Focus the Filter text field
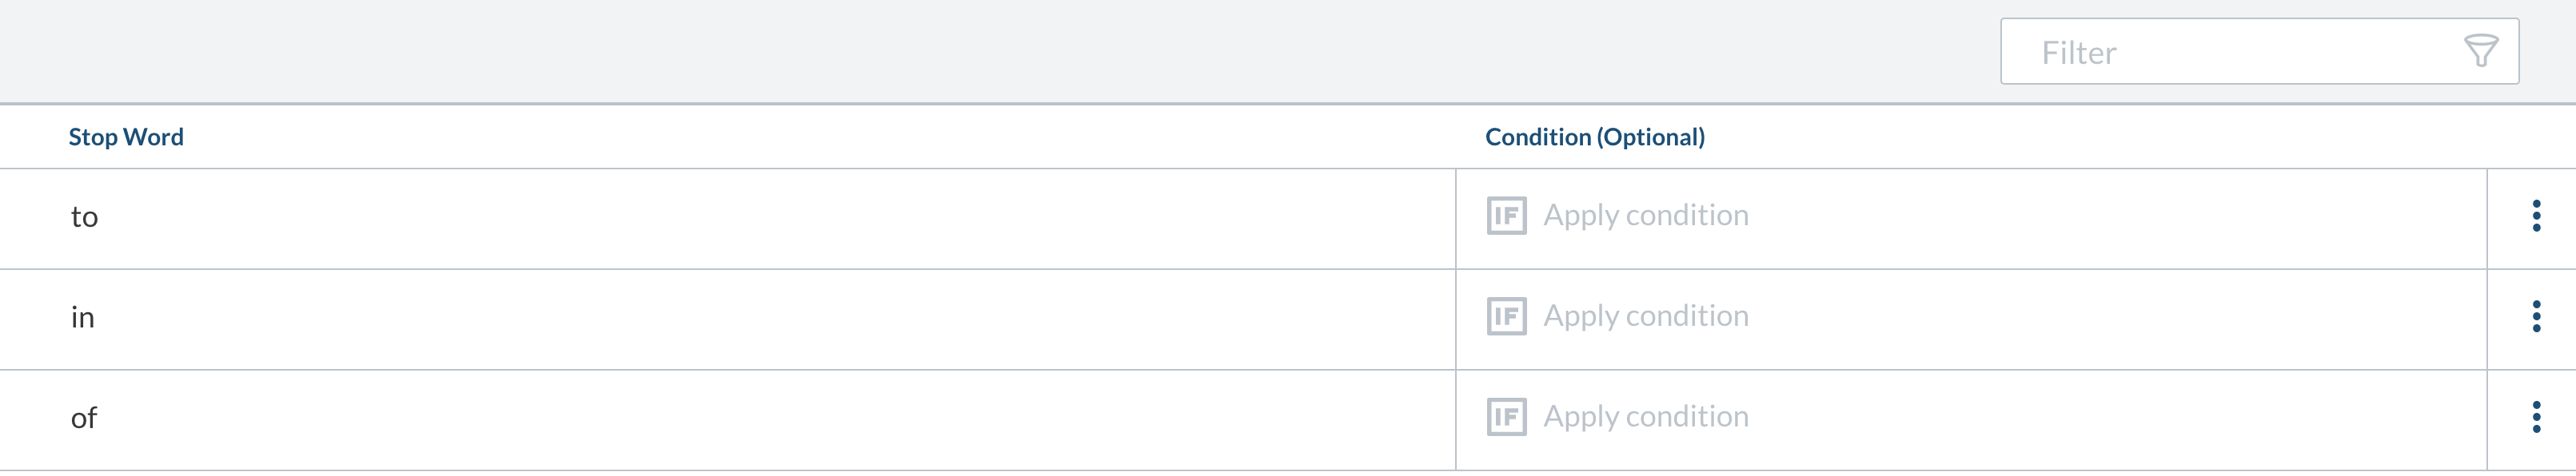This screenshot has height=476, width=2576. [2259, 51]
